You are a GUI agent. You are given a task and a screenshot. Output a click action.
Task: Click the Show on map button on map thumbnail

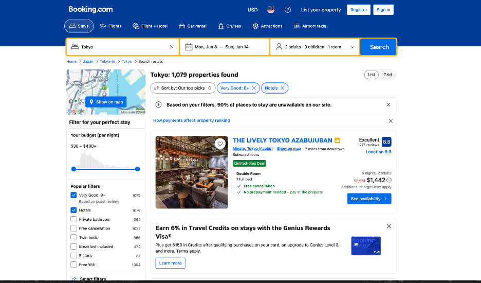tap(106, 102)
